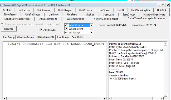Click 'Event Type: LAUNCHLAND_EVENT' detail line

129,47
